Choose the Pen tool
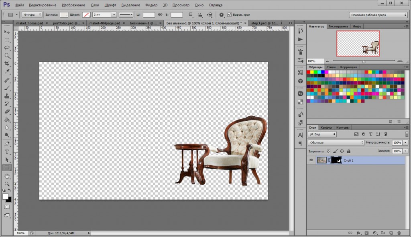The width and height of the screenshot is (411, 237). 7,144
